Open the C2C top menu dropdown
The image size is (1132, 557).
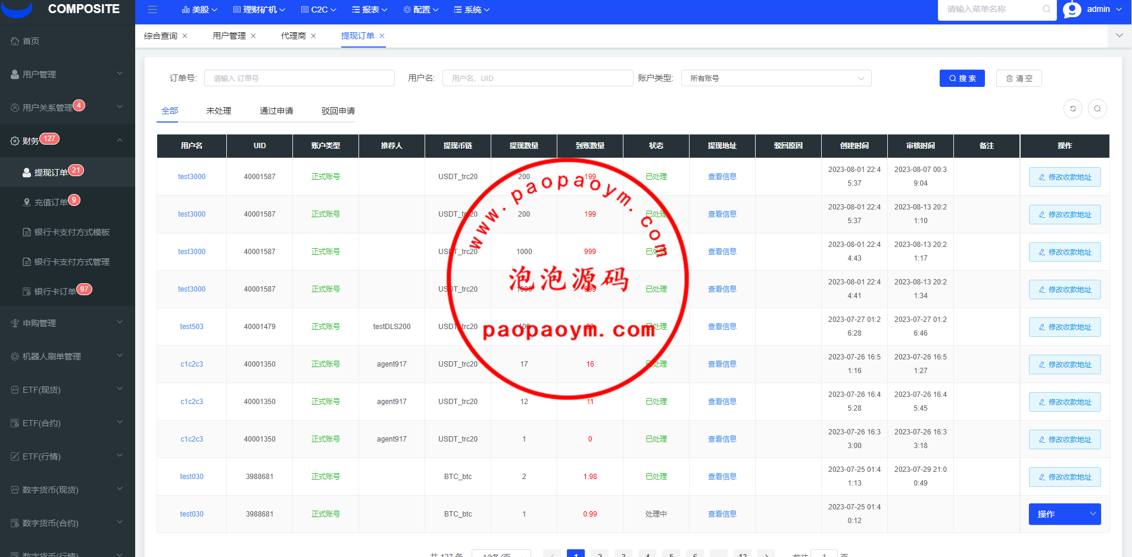tap(319, 10)
